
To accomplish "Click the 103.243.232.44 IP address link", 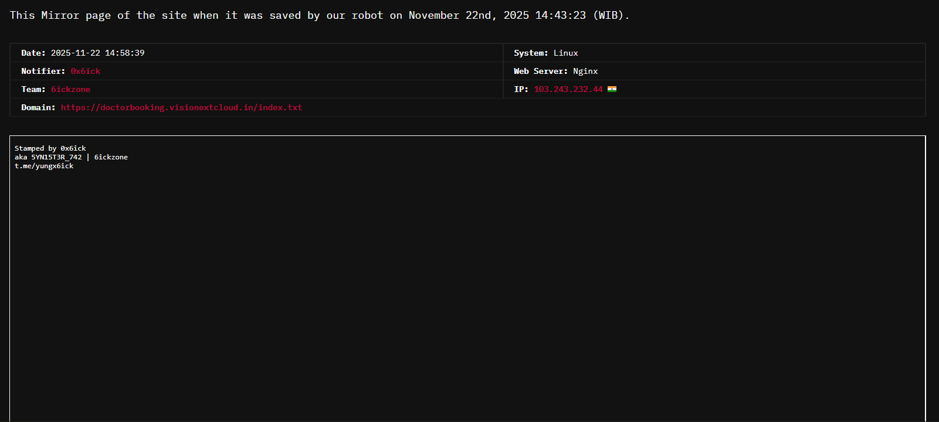I will tap(568, 89).
